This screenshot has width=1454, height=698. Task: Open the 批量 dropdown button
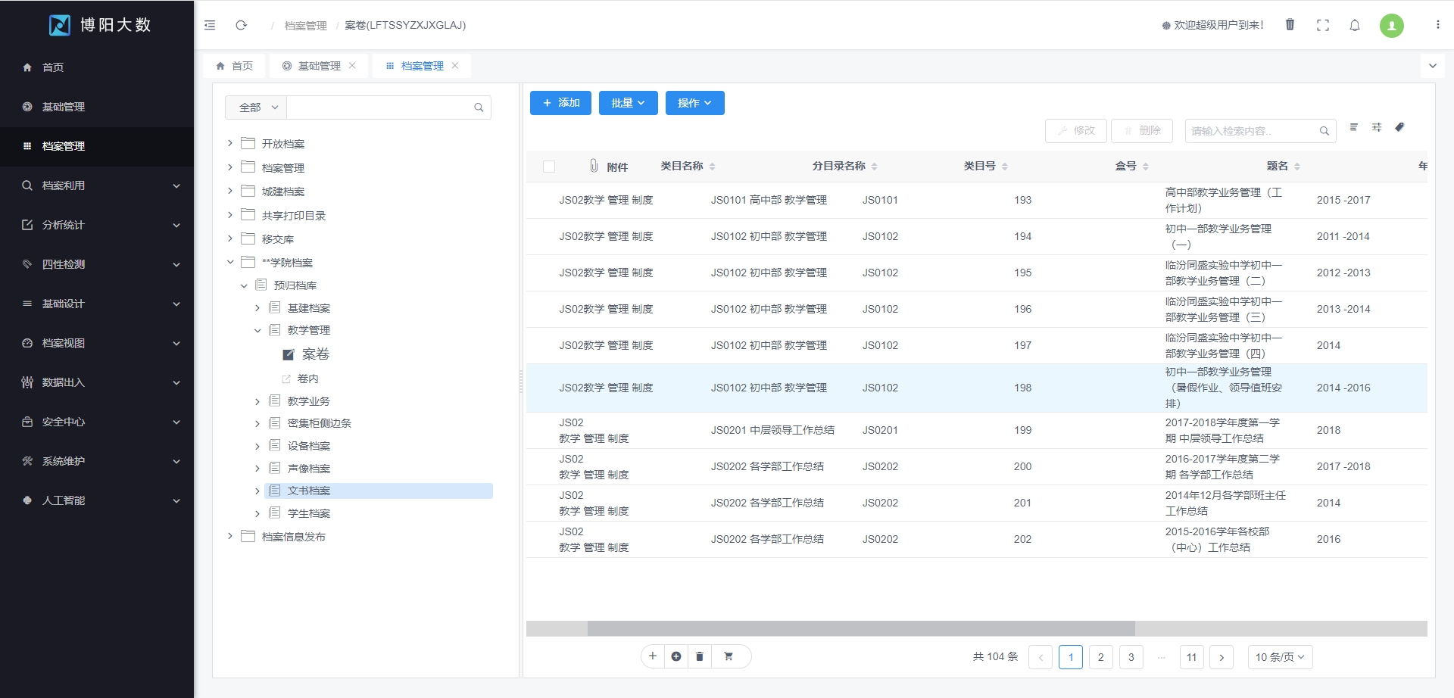coord(628,103)
